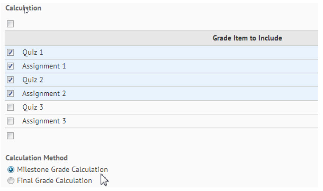Click the Assignment 3 row label
The height and width of the screenshot is (191, 323).
click(x=44, y=121)
